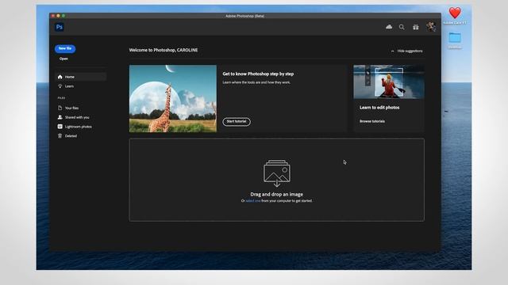Click the 'Learn to edit photos' heading

point(379,108)
